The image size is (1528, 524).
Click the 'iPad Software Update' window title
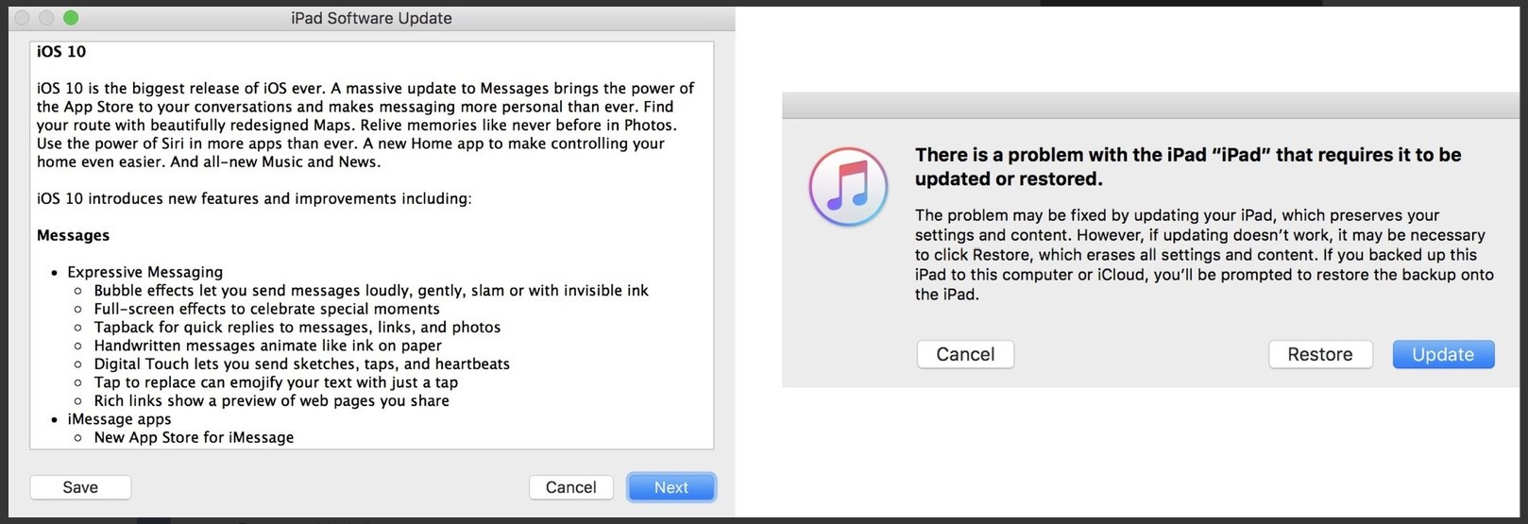371,18
